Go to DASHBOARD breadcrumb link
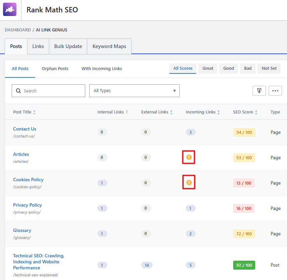 [18, 30]
